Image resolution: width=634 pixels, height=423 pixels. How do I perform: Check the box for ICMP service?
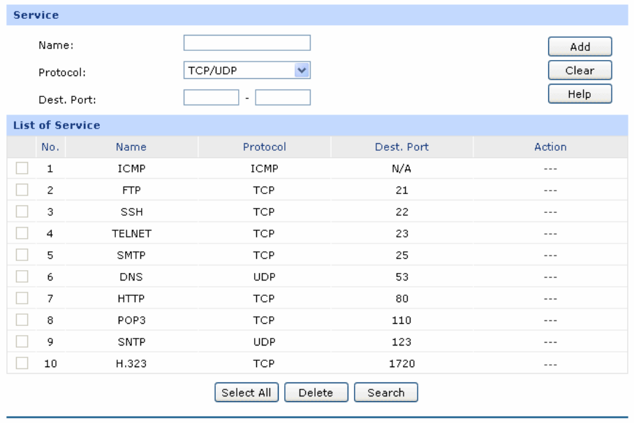[x=22, y=168]
